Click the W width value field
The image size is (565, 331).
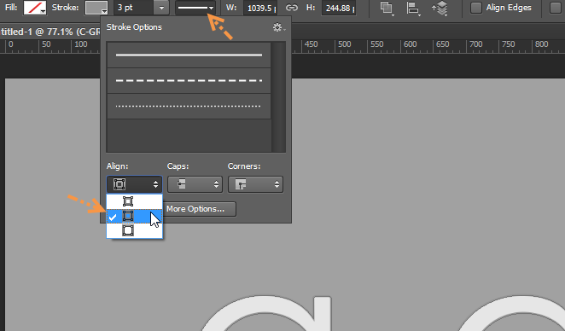coord(260,8)
